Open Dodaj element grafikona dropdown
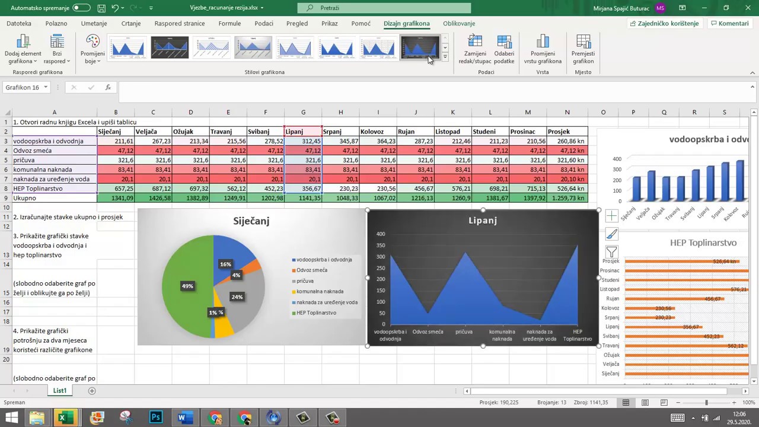Screen dimensions: 759x427 [x=23, y=50]
